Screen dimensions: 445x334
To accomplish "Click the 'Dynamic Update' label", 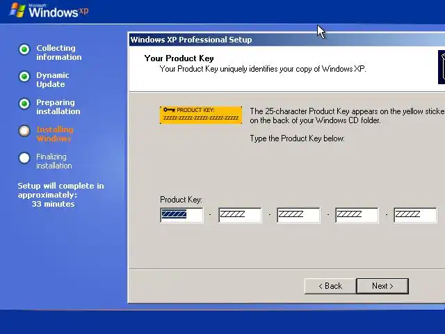I will click(x=53, y=80).
